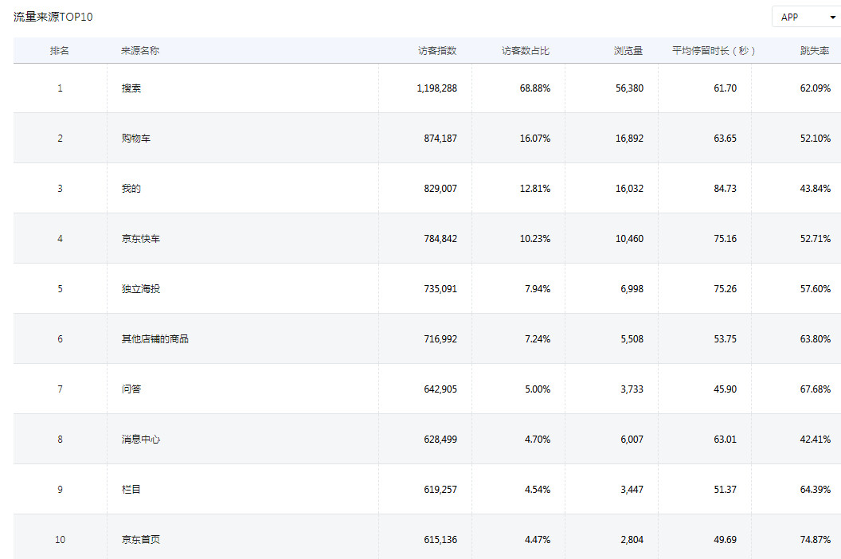Screen dimensions: 841x559
Task: Click the 访客指数 column header
Action: 437,50
